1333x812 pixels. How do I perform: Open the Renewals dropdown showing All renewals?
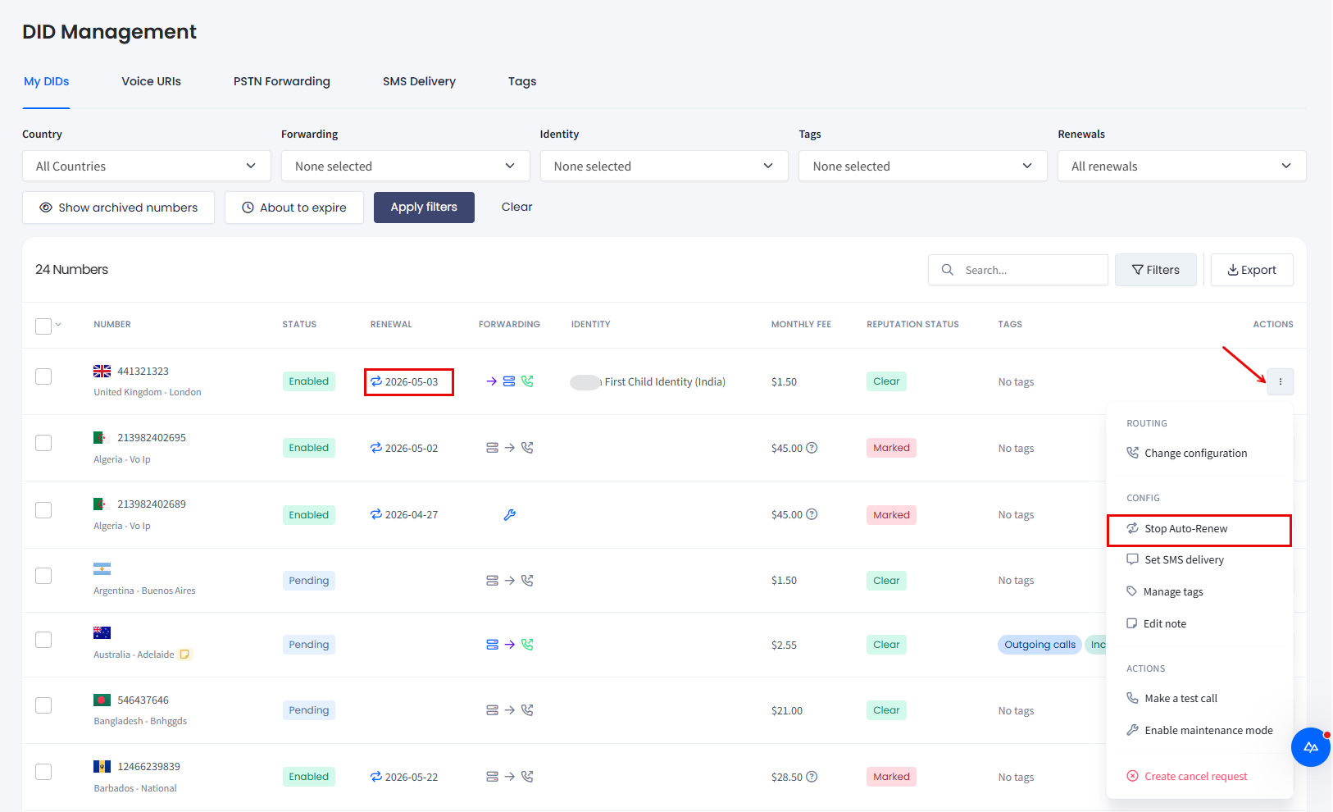point(1182,166)
